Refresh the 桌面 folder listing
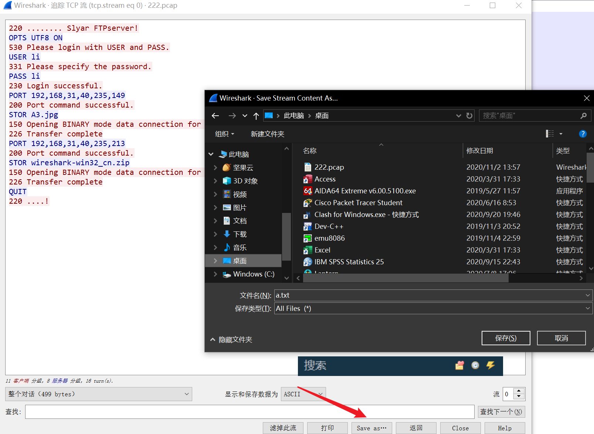The width and height of the screenshot is (594, 434). pyautogui.click(x=469, y=116)
